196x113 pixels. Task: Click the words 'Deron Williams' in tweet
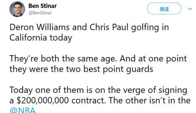[40, 27]
